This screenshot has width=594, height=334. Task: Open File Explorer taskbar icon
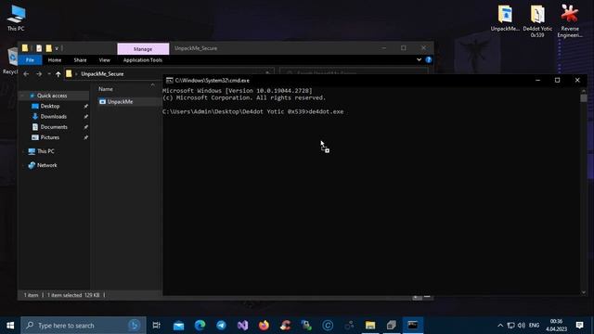click(x=370, y=326)
